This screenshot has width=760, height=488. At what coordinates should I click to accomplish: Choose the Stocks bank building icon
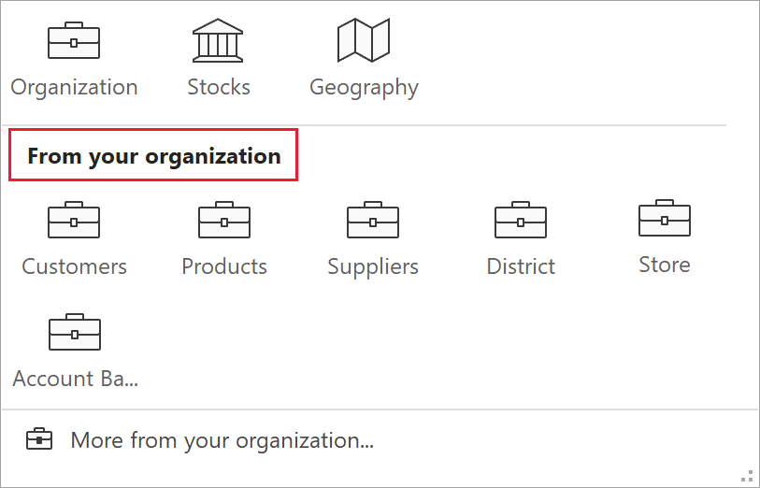218,40
